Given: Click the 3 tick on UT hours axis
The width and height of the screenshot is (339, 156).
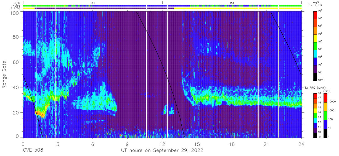Looking at the screenshot, I should tap(58, 144).
